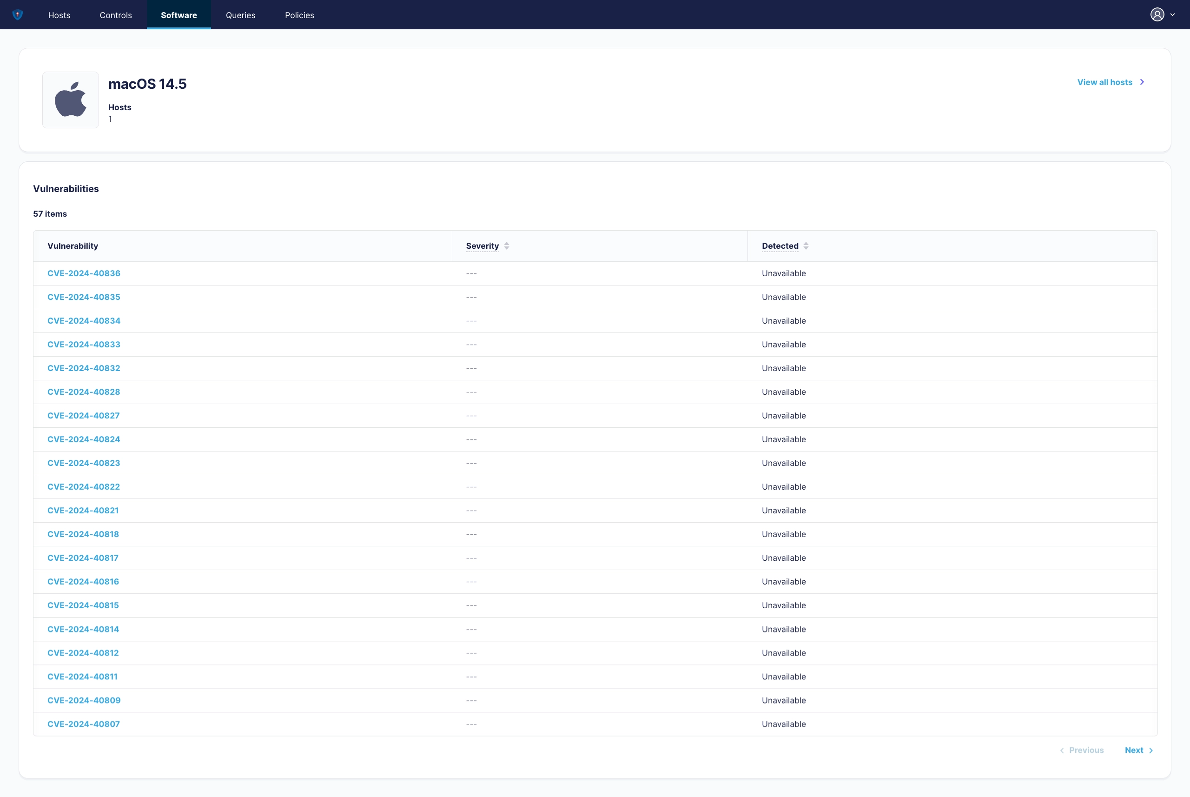Click the user account avatar icon
This screenshot has width=1190, height=797.
click(1157, 13)
